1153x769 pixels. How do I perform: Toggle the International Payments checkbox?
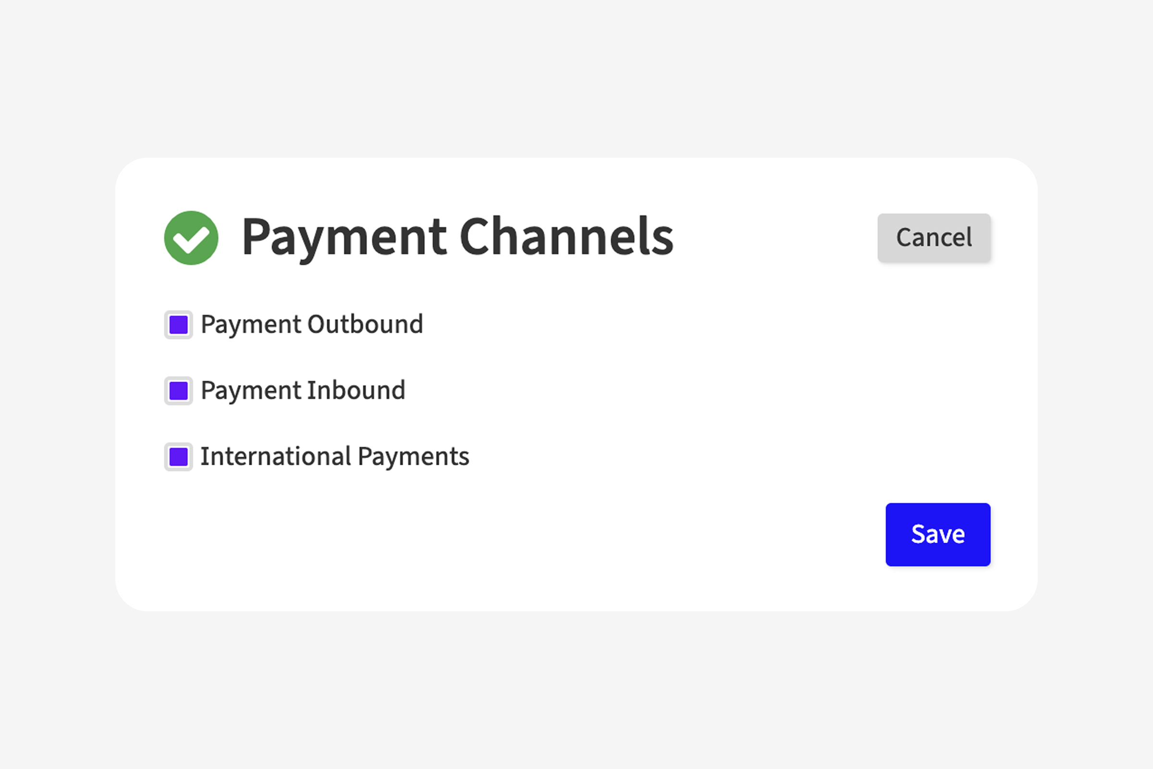[x=178, y=457]
